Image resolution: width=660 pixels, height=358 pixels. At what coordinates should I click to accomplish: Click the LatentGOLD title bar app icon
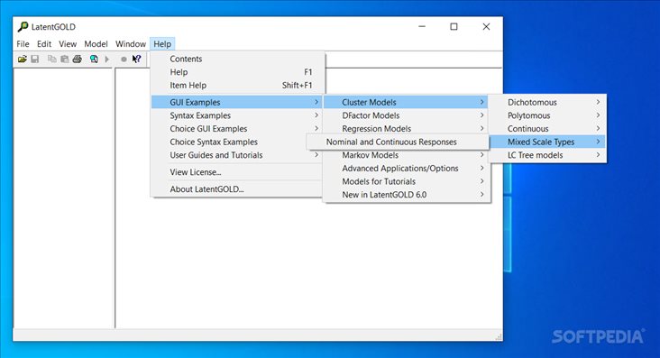(x=23, y=27)
